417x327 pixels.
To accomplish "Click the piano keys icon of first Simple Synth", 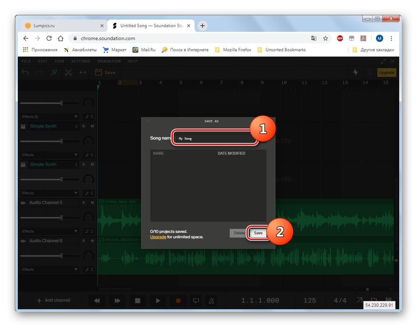I will tap(23, 127).
